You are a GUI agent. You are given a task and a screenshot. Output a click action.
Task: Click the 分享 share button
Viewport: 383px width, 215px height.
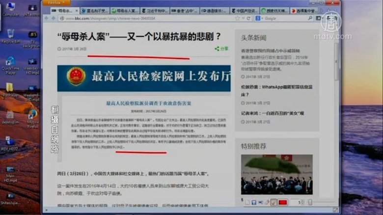point(221,49)
